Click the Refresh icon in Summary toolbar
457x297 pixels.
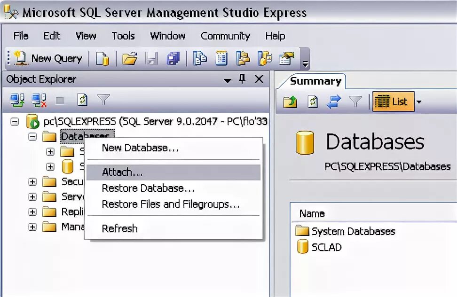pyautogui.click(x=313, y=102)
